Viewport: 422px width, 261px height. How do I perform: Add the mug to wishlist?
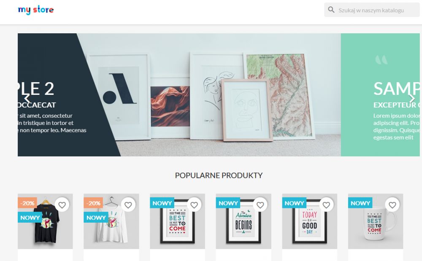392,205
